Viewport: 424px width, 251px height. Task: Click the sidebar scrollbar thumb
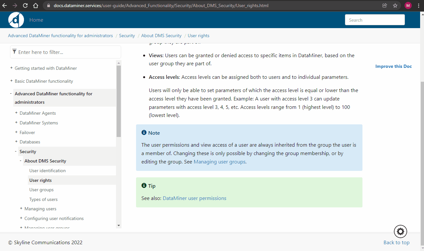tap(119, 101)
